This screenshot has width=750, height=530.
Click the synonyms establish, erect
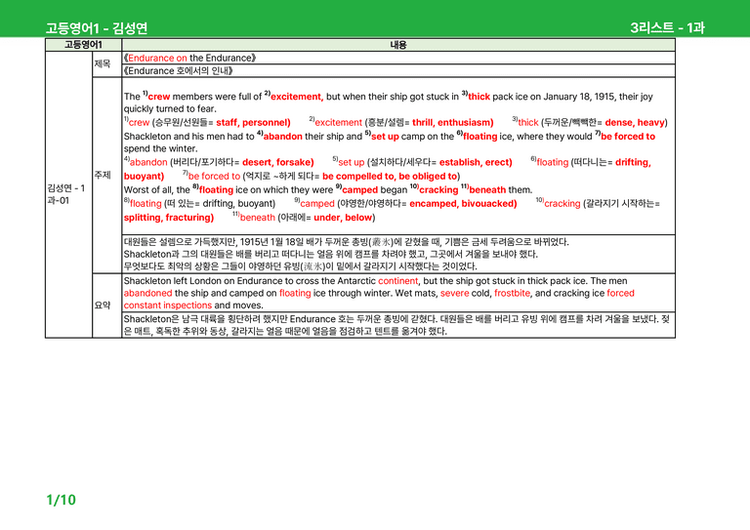[474, 162]
